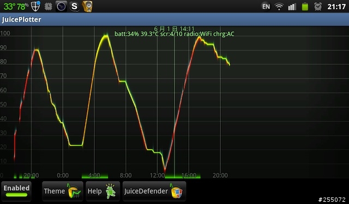
Task: Open the camera lens notification icon
Action: pyautogui.click(x=61, y=6)
